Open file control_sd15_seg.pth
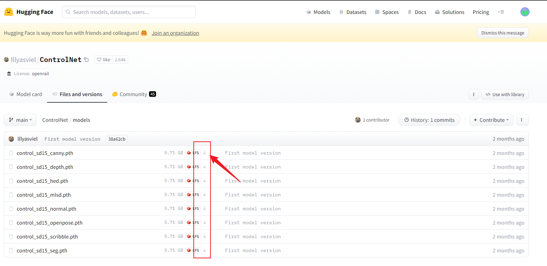 tap(42, 251)
